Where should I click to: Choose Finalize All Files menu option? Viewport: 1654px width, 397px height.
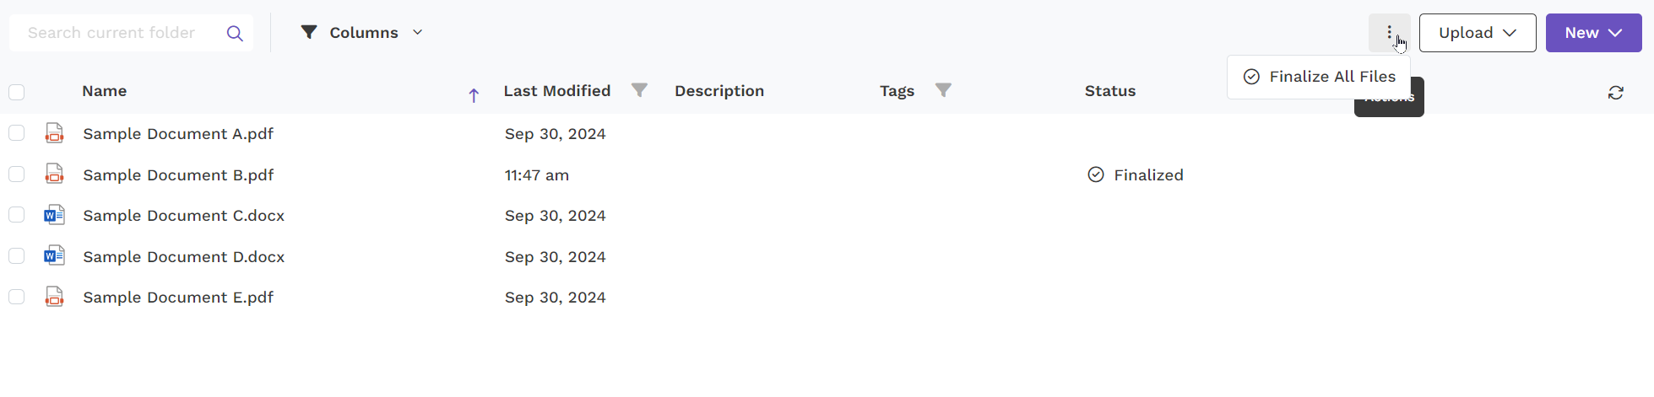click(x=1319, y=77)
